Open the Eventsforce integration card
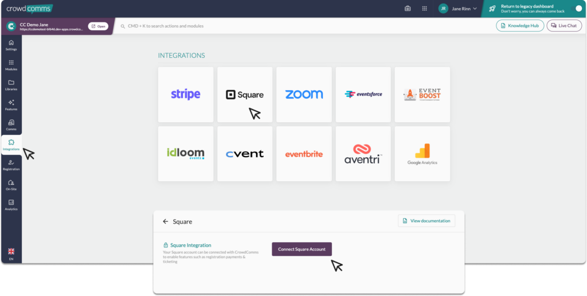This screenshot has width=587, height=296. tap(363, 95)
